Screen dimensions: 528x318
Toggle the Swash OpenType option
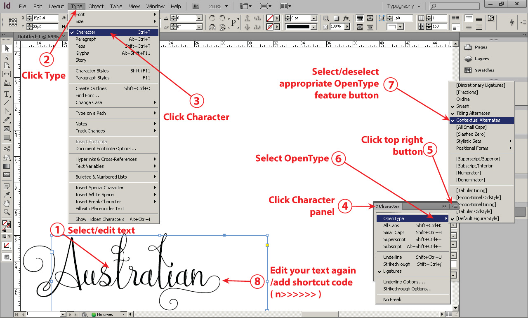tap(462, 106)
